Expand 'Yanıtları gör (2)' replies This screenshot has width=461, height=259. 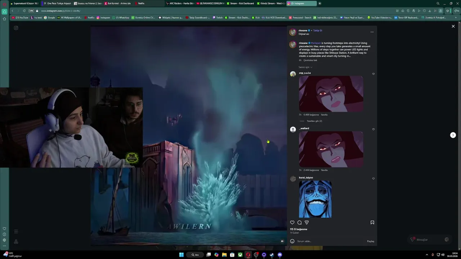pos(314,121)
